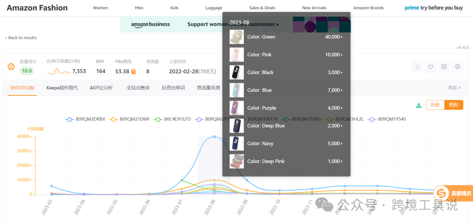Click the 30000+ y-axis label
Image resolution: width=473 pixels, height=224 pixels.
tap(24, 151)
